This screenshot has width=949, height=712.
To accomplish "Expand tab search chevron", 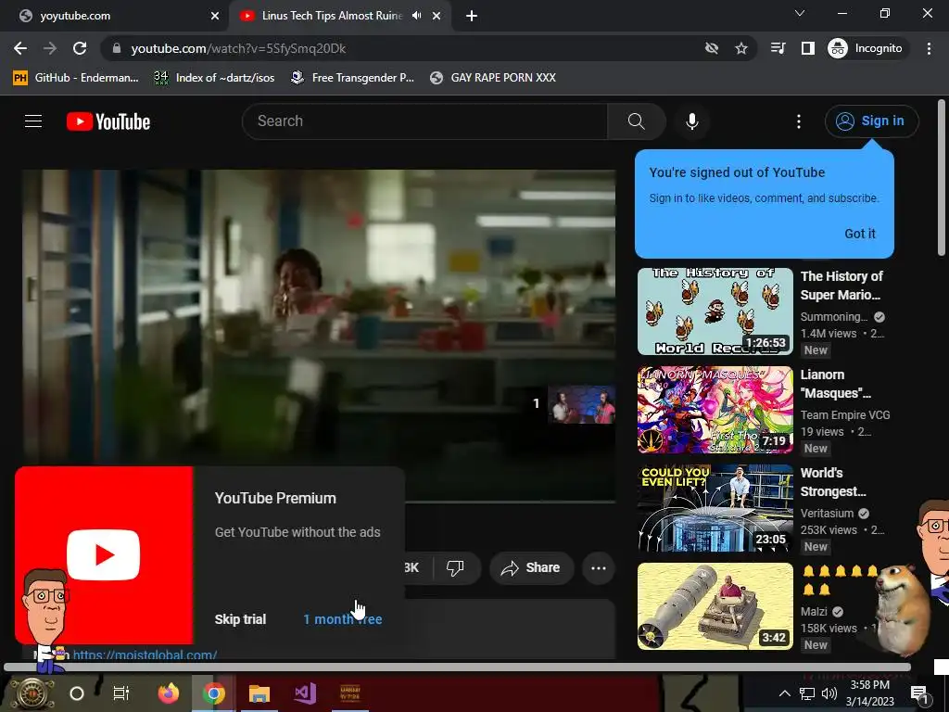I will [800, 13].
